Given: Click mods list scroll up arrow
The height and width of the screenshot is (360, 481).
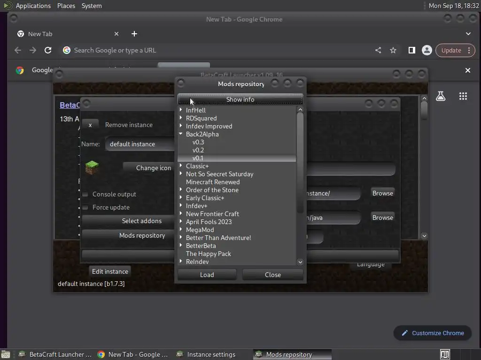Looking at the screenshot, I should point(300,110).
